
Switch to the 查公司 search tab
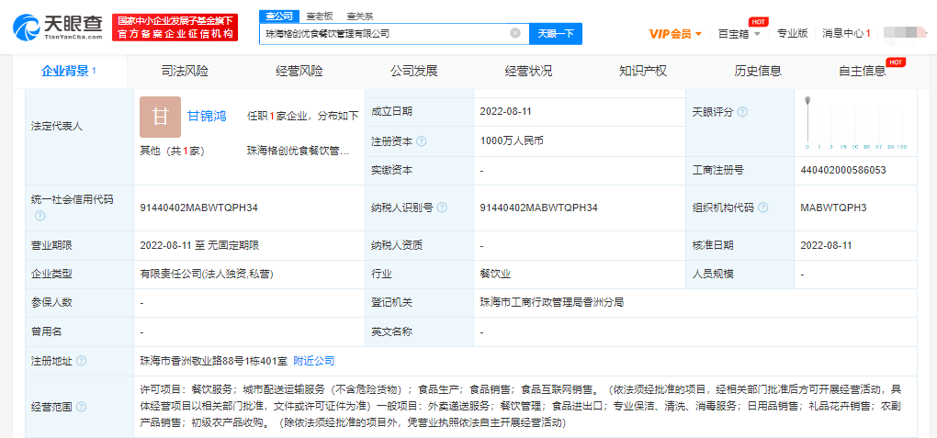point(278,17)
